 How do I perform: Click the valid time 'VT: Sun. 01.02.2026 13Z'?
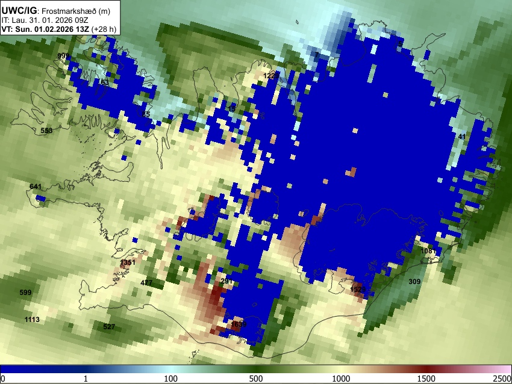(x=45, y=29)
